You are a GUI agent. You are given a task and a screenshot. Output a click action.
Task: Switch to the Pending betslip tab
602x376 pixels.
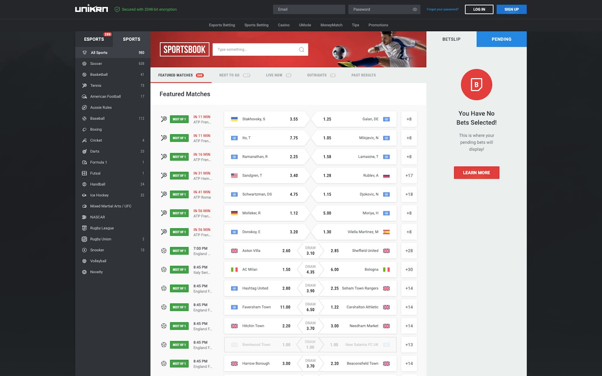(x=501, y=39)
